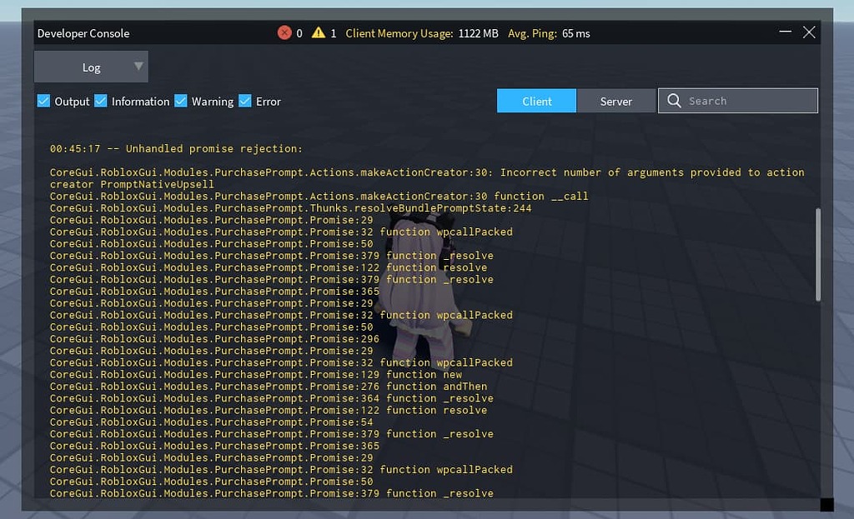
Task: Select the Client tab
Action: point(536,100)
